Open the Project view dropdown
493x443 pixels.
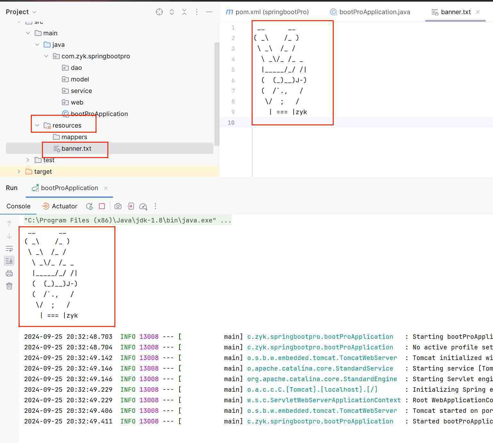click(21, 12)
